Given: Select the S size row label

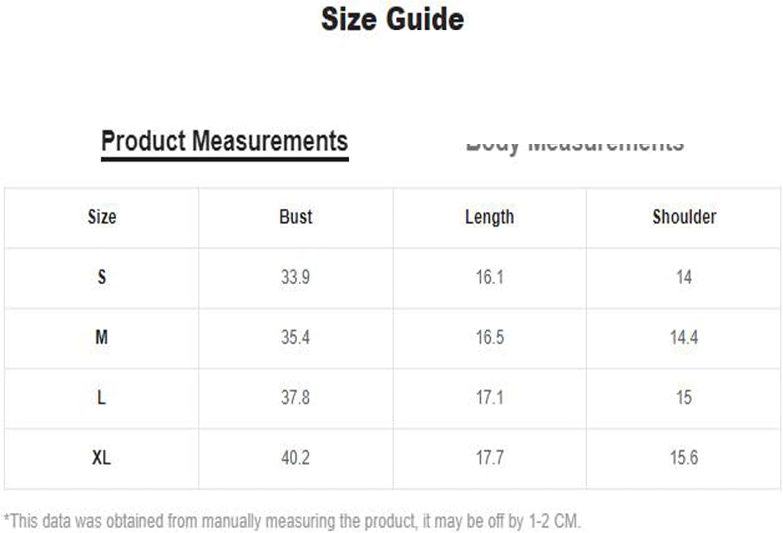Looking at the screenshot, I should [102, 277].
